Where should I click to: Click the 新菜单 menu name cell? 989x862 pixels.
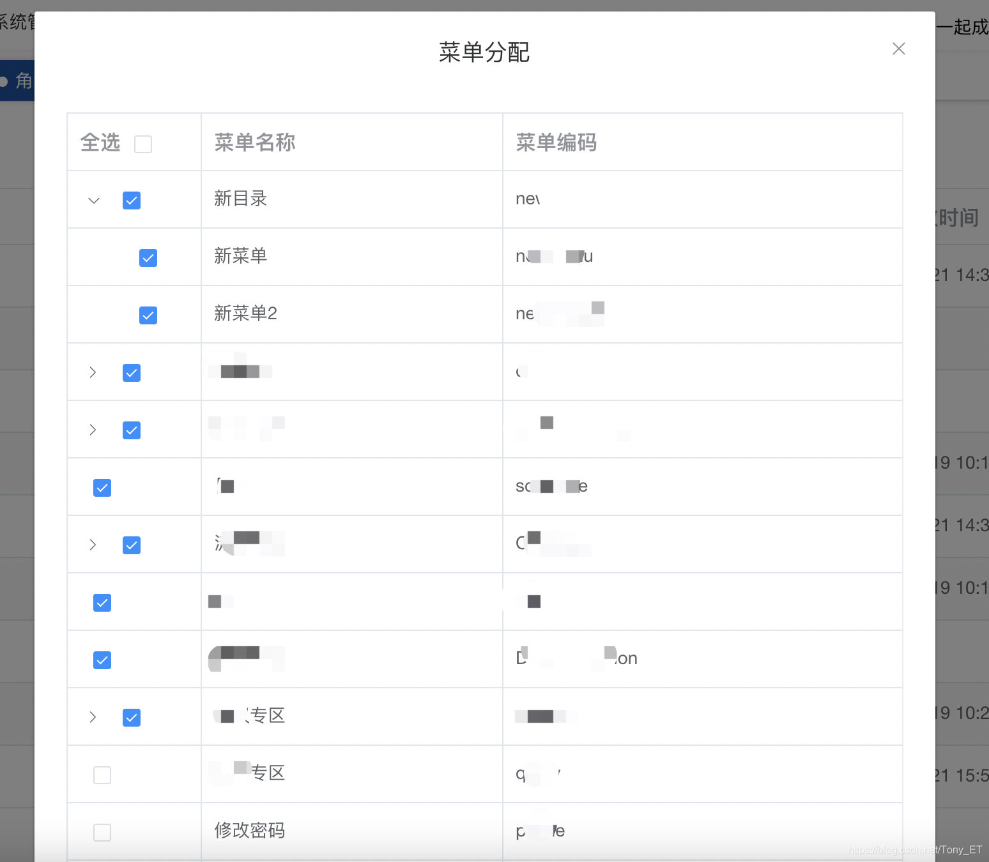click(352, 257)
